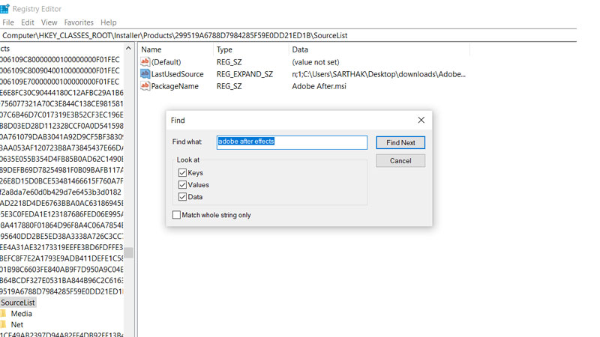The image size is (600, 337).
Task: Select key containing 01B98C6603FE840AB9F7D950A9C04
Action: tap(61, 270)
